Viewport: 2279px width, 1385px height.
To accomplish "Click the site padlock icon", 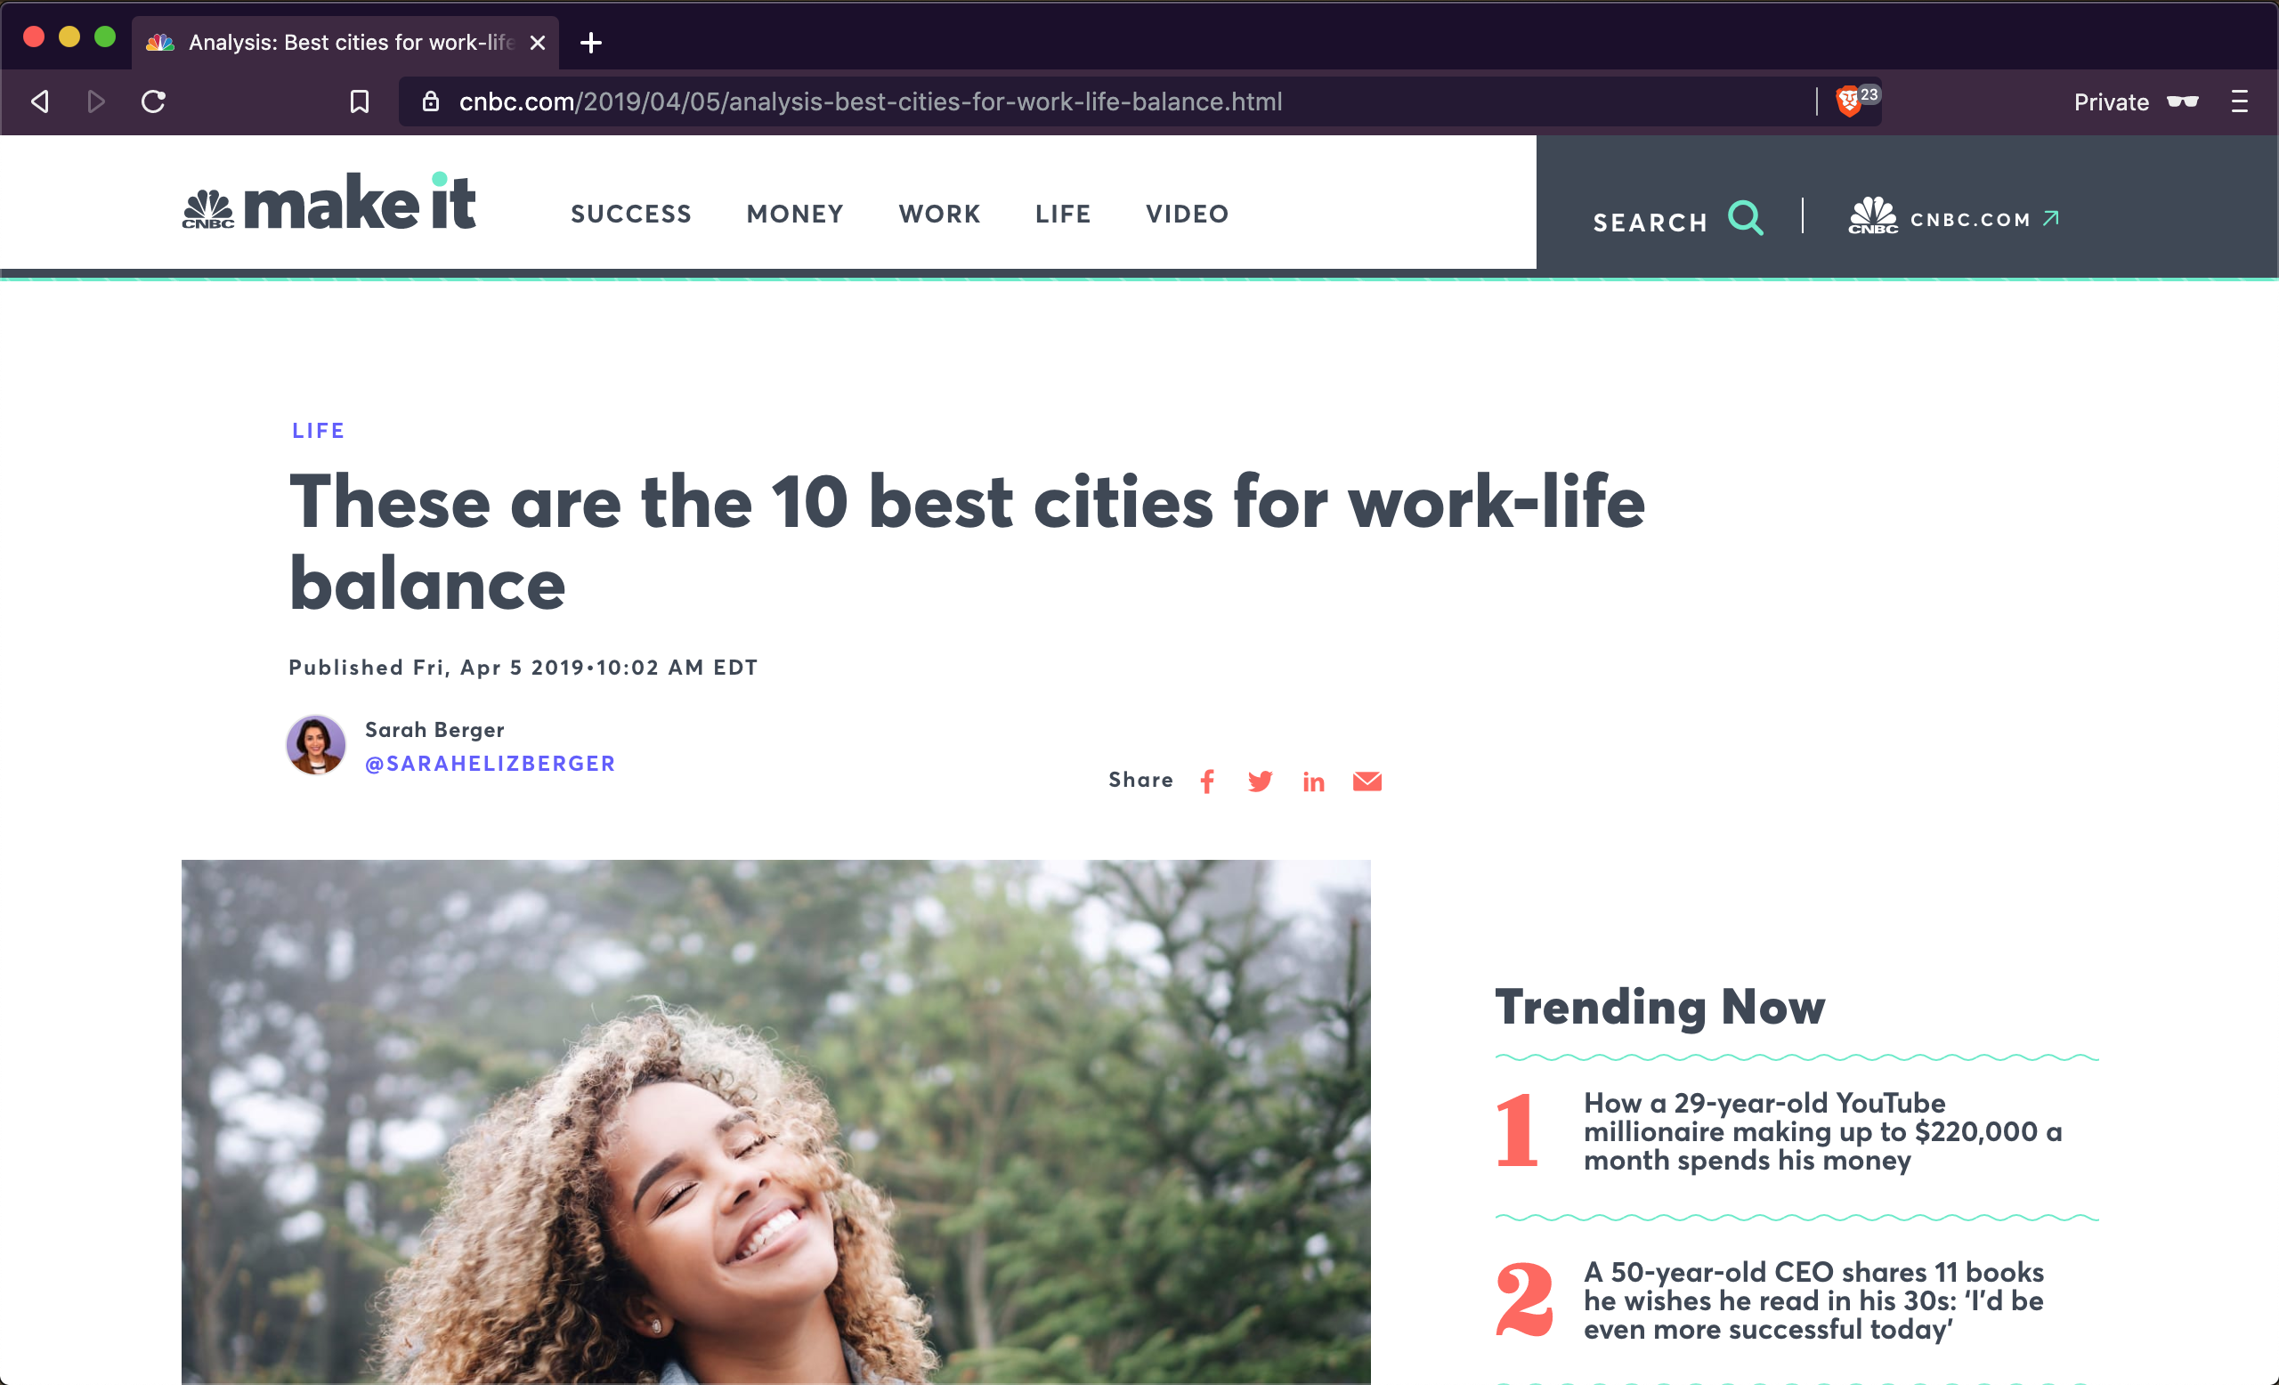I will click(430, 101).
